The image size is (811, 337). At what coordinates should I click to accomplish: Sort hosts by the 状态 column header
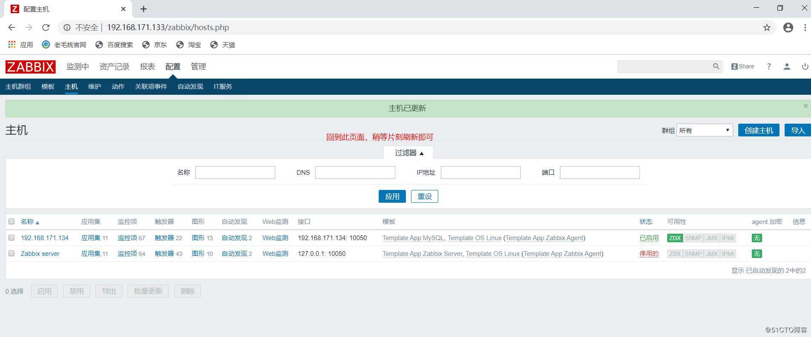(x=645, y=221)
